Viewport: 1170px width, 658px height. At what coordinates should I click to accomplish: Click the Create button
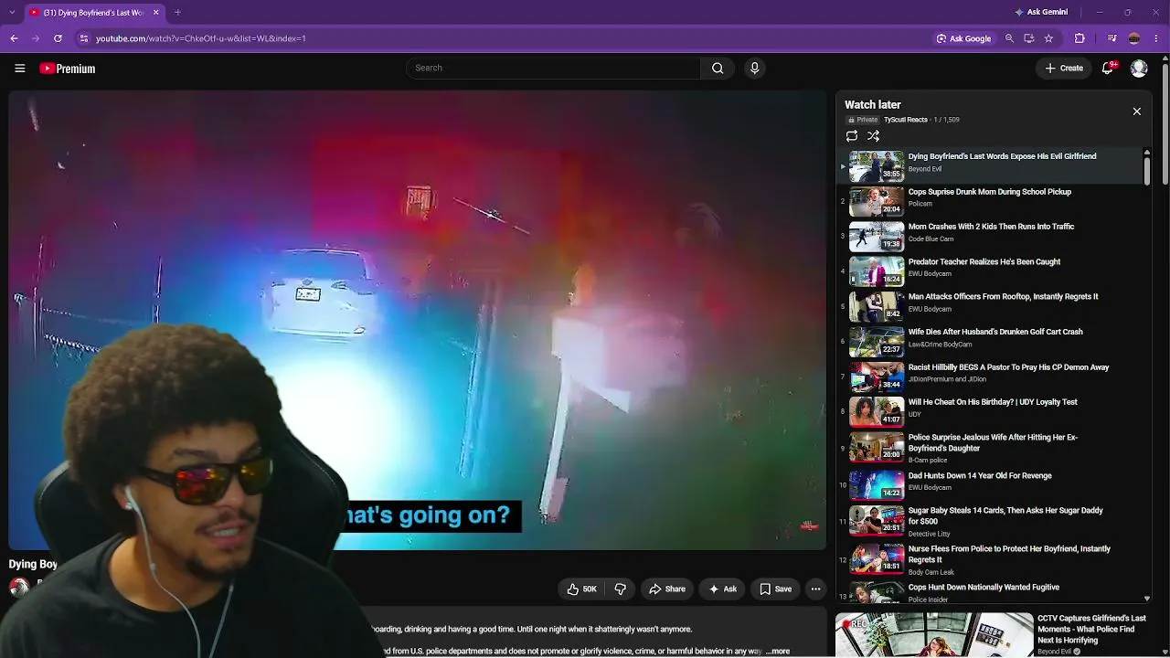(x=1064, y=69)
